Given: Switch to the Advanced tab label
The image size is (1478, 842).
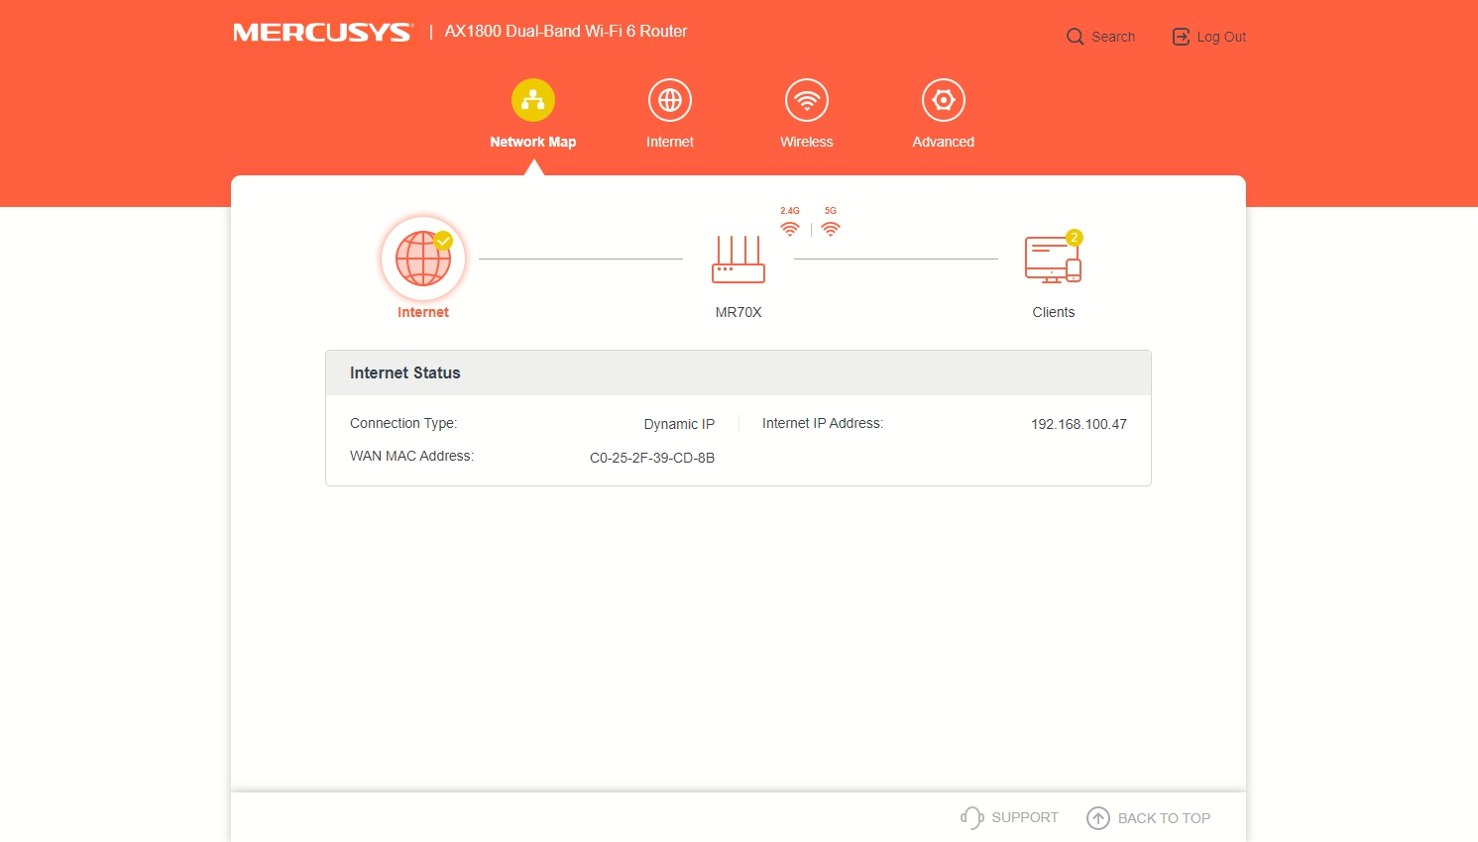Looking at the screenshot, I should pos(943,142).
